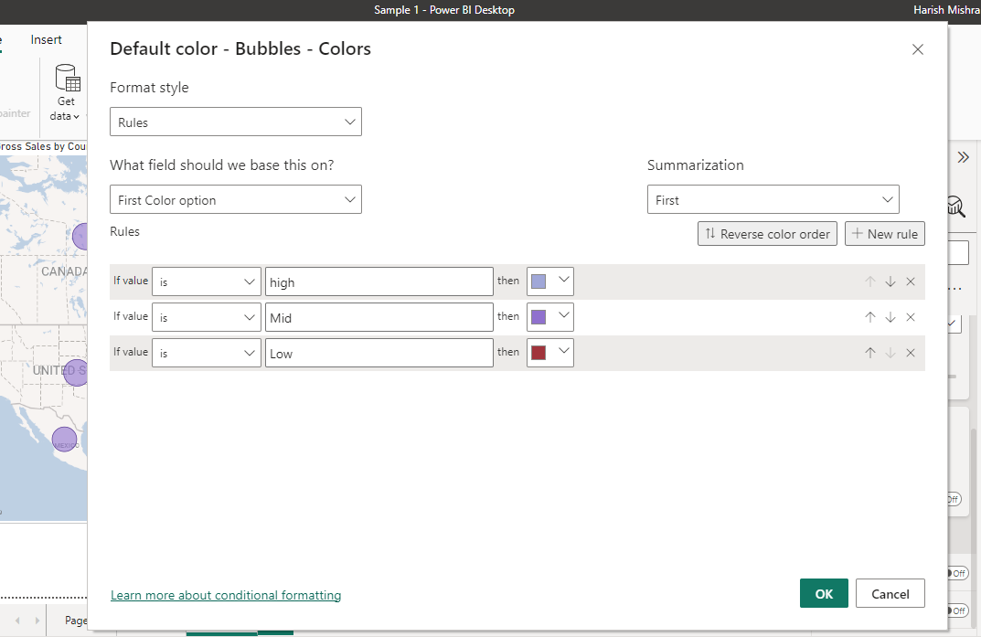Image resolution: width=981 pixels, height=637 pixels.
Task: Click the analytics magnifier icon in side pane
Action: pyautogui.click(x=956, y=207)
